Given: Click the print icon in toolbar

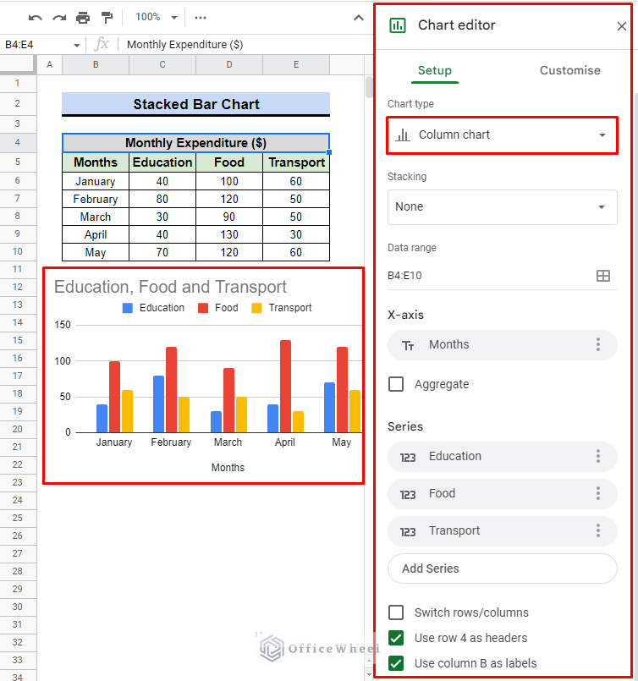Looking at the screenshot, I should tap(83, 17).
